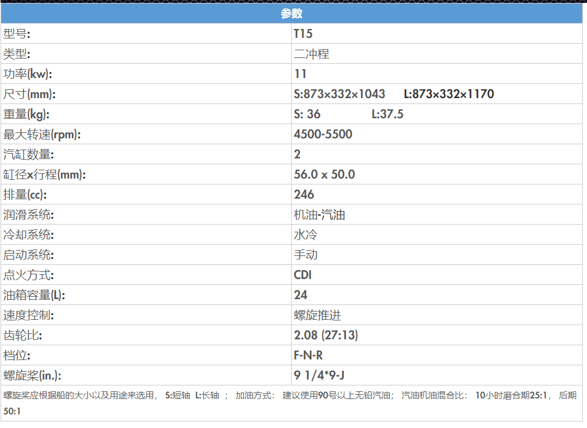
Task: Select the 汽缸数量: label
Action: pyautogui.click(x=28, y=154)
